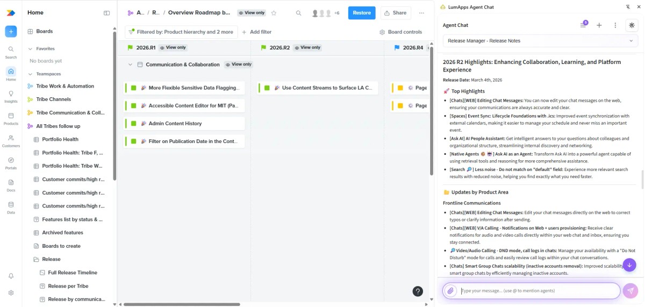This screenshot has width=645, height=307.
Task: Jump to bottom of chat arrow button
Action: (629, 265)
